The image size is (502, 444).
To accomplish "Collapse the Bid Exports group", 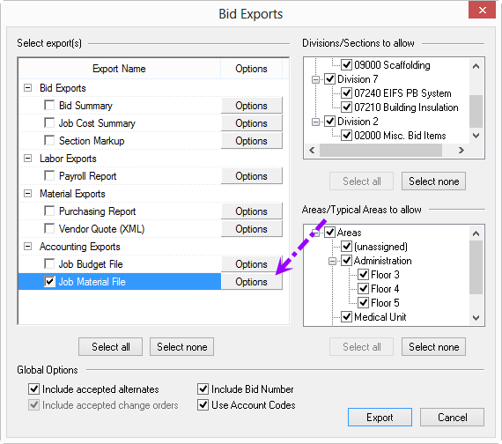I will [x=28, y=88].
